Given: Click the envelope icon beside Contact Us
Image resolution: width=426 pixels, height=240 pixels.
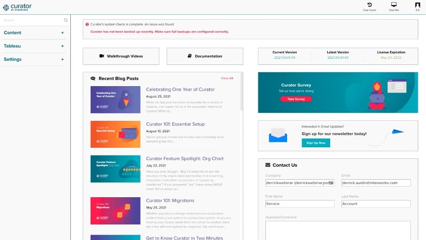Looking at the screenshot, I should point(268,165).
